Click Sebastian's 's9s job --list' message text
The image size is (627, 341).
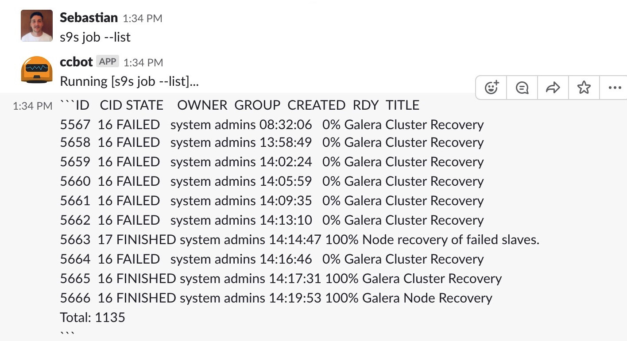(95, 37)
